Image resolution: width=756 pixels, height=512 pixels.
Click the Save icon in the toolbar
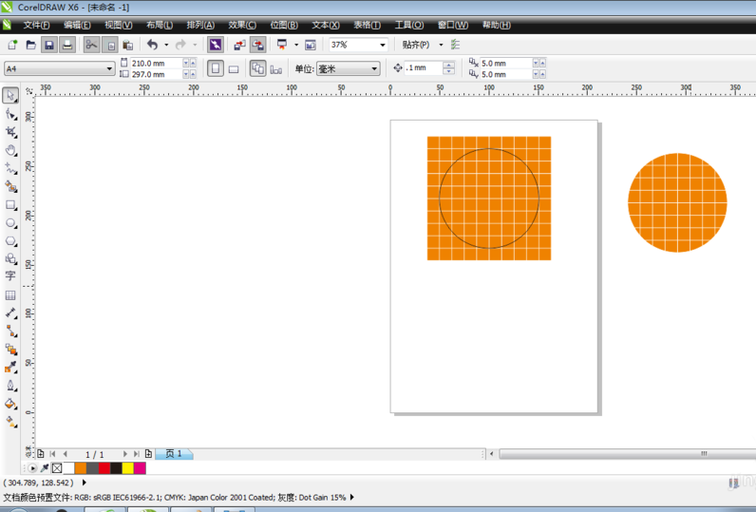click(49, 45)
